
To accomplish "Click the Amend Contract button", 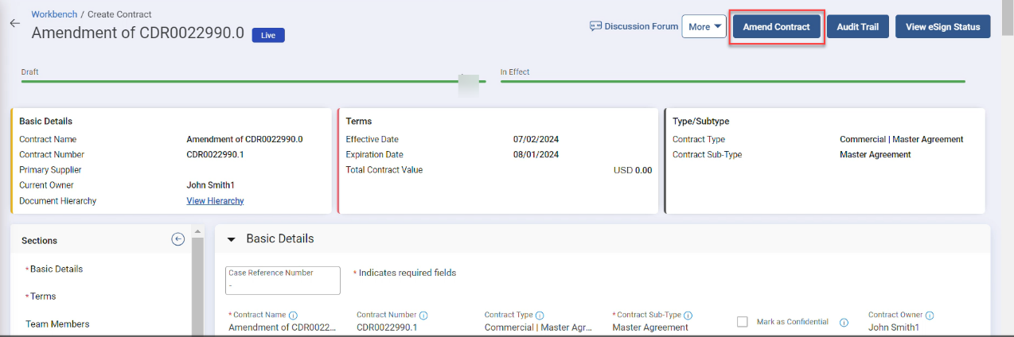I will pyautogui.click(x=776, y=26).
